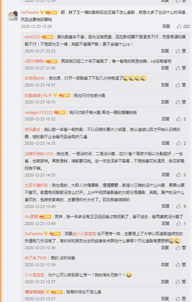Reply to 来了来了626's comment
192x302 pixels.
(165, 265)
